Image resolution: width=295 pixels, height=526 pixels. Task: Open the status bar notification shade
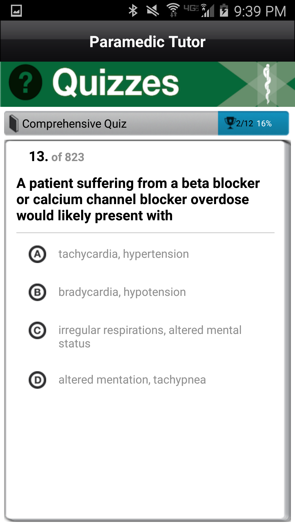click(147, 10)
